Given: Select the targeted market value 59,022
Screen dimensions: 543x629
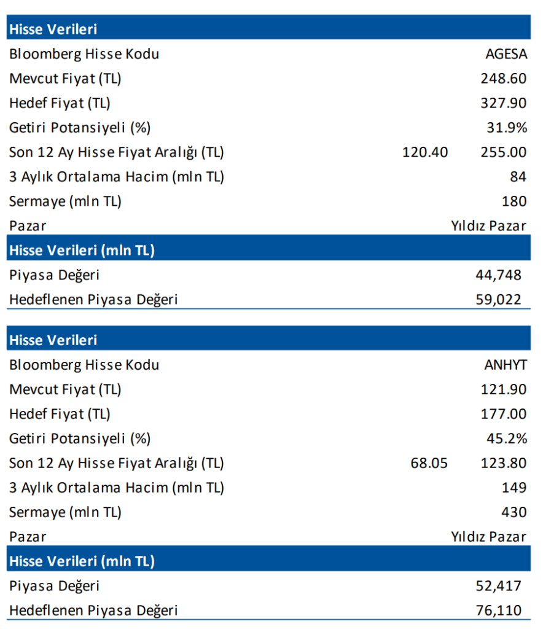Looking at the screenshot, I should 498,300.
